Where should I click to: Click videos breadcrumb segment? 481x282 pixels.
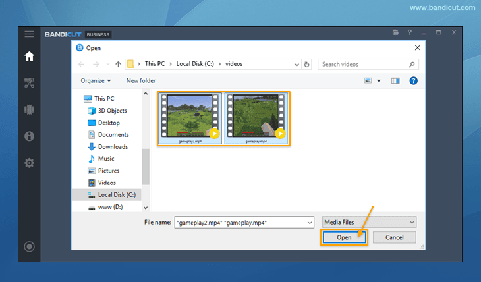[234, 64]
